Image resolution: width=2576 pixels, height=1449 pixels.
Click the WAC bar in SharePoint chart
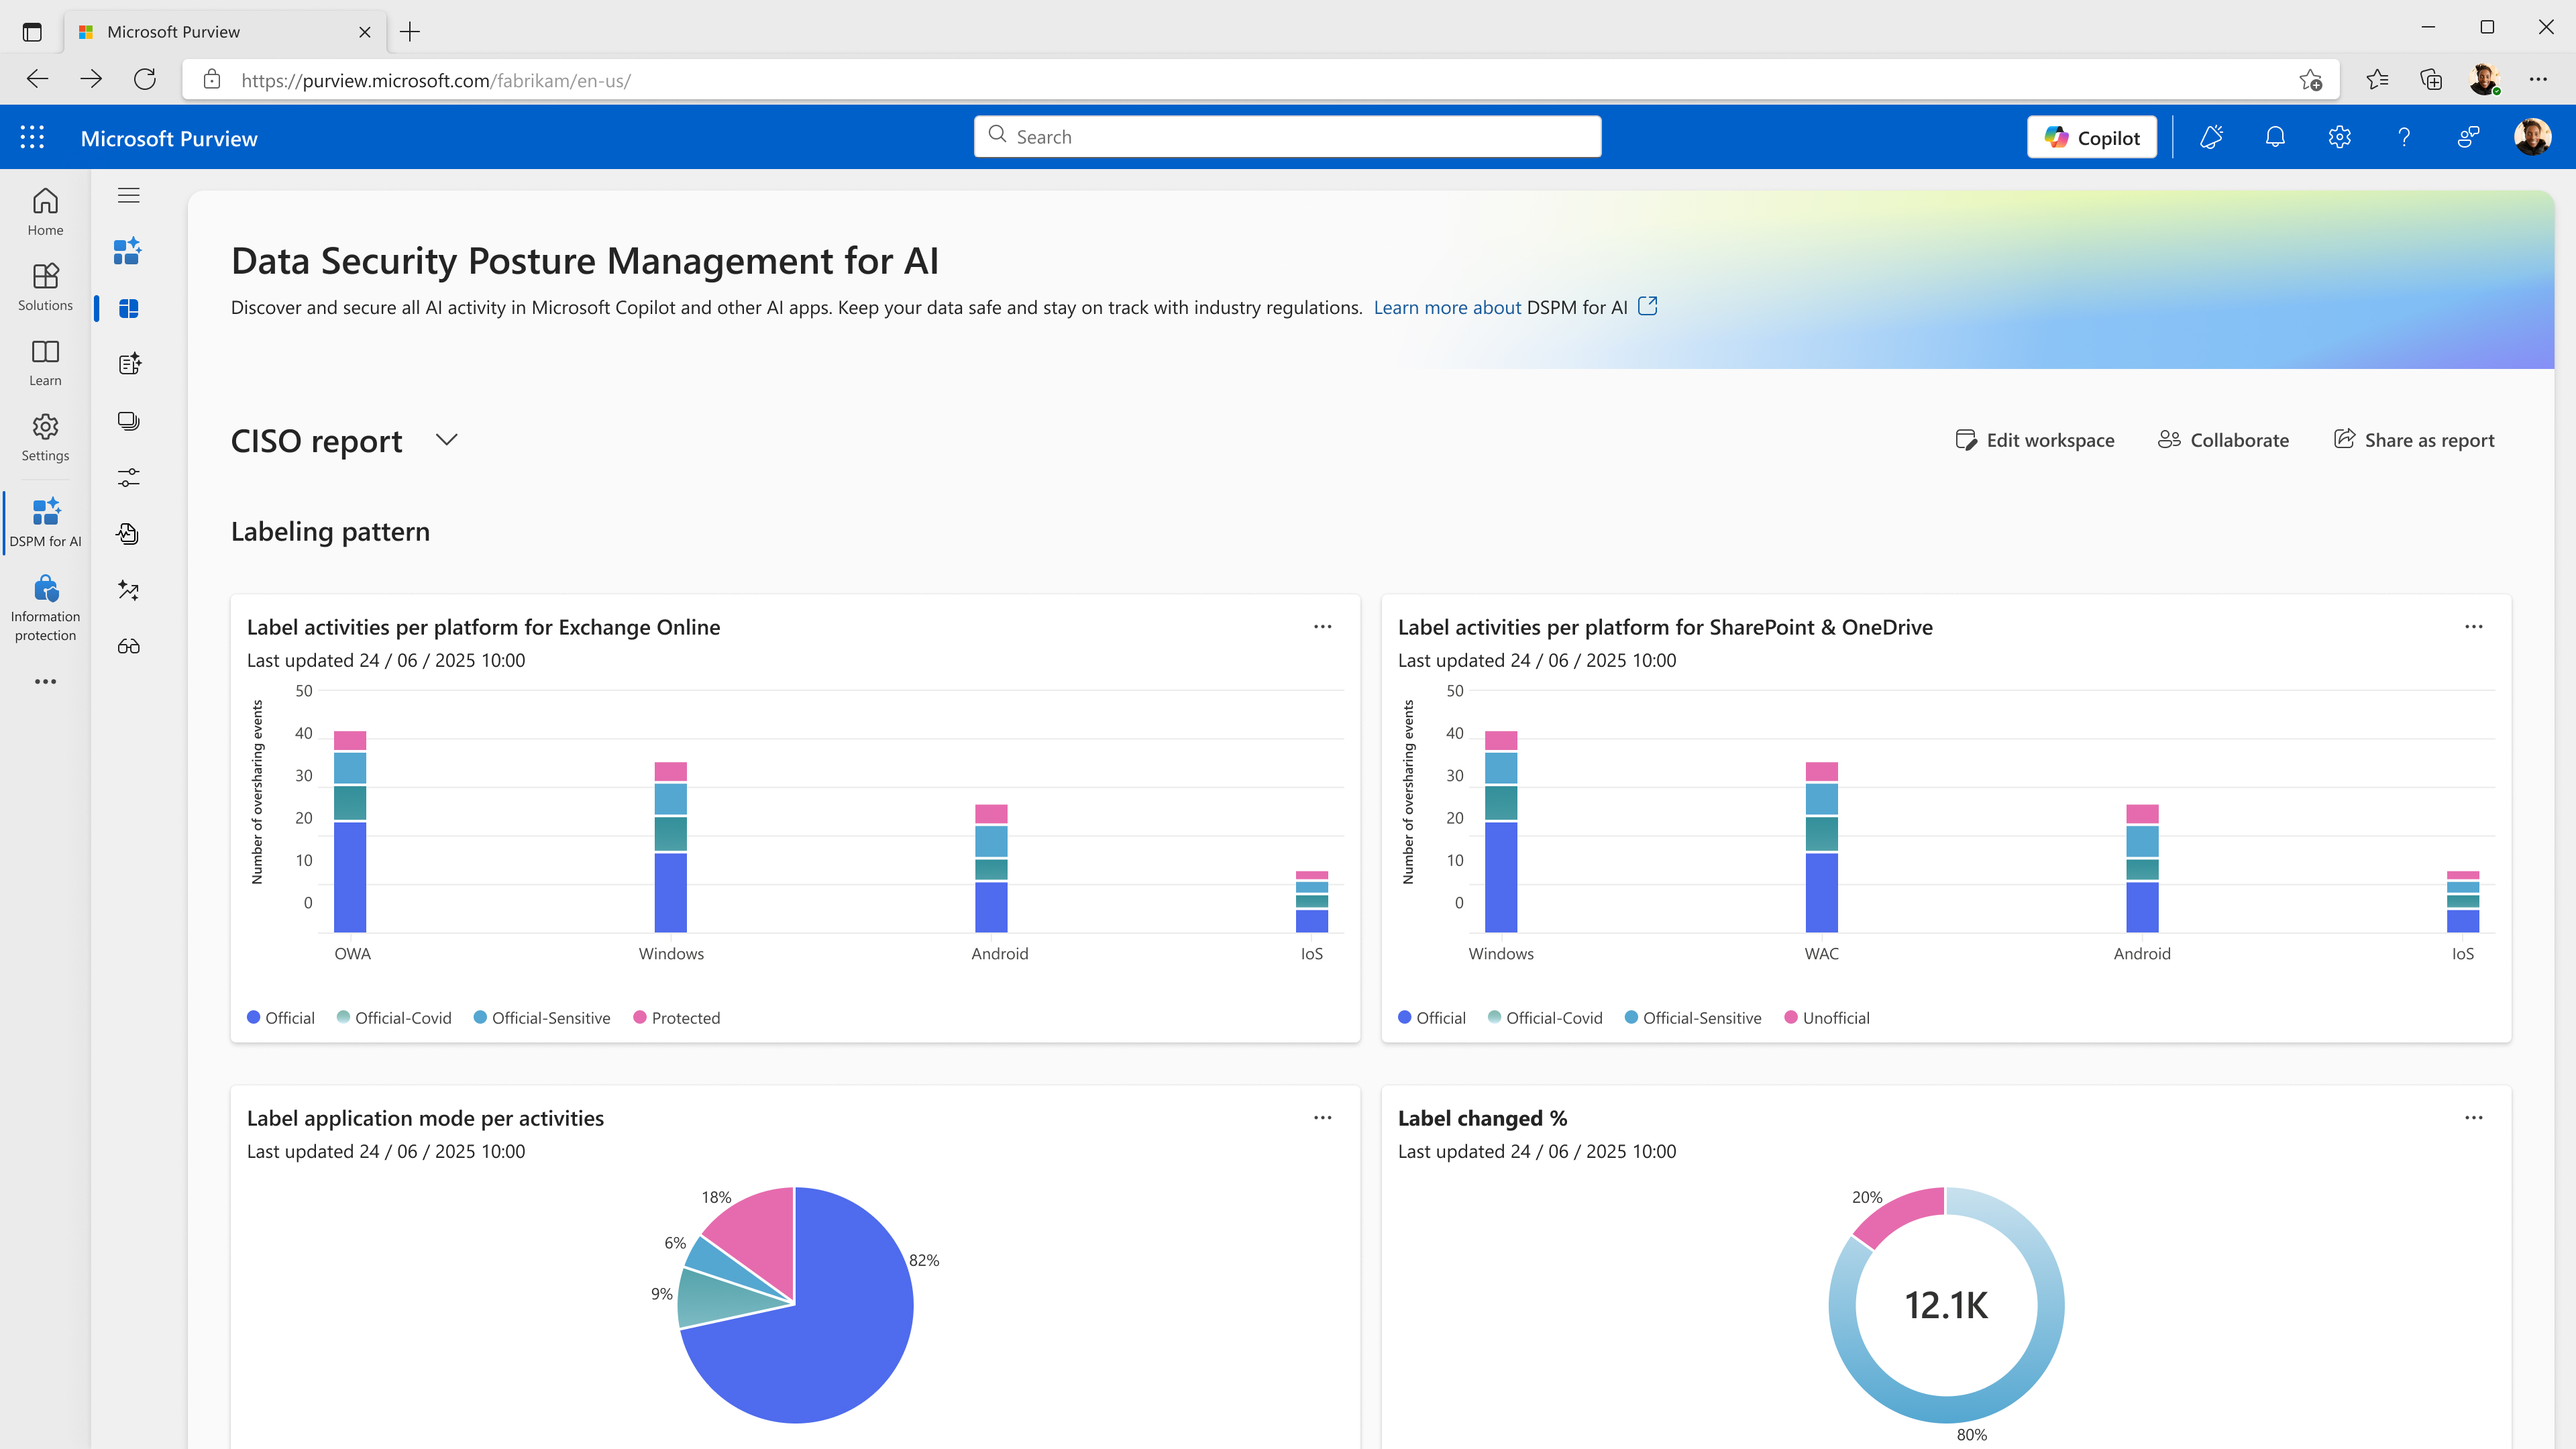[x=1822, y=848]
